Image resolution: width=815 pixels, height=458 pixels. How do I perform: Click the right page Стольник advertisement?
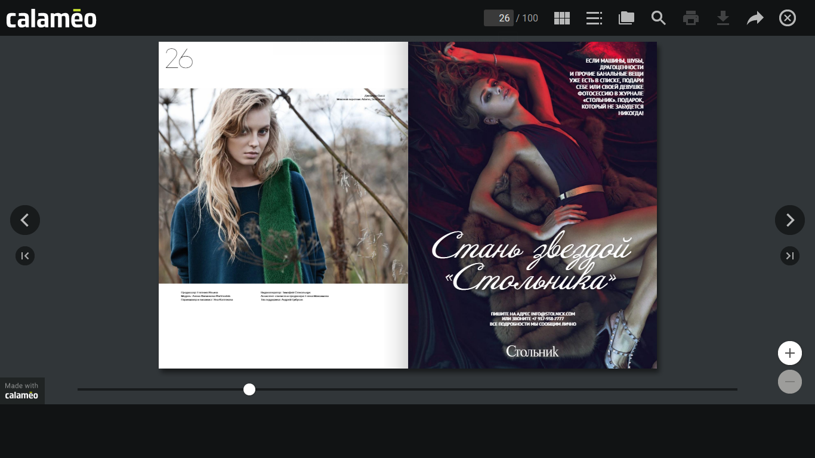(x=532, y=205)
